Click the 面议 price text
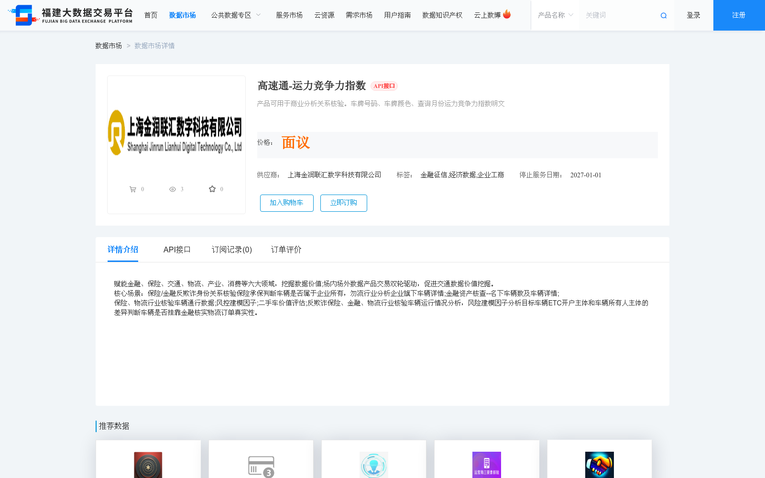The image size is (765, 478). [296, 142]
